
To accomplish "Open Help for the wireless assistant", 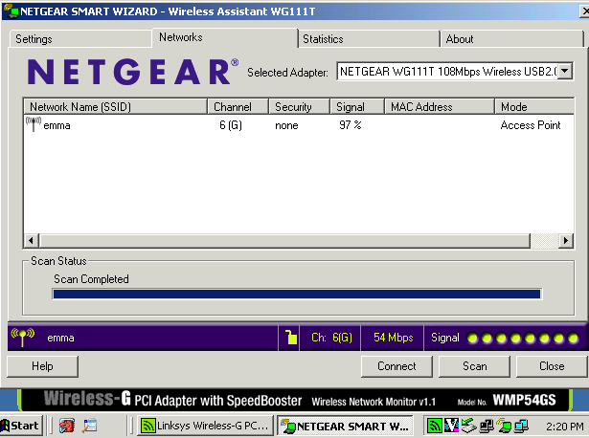I will click(x=42, y=366).
